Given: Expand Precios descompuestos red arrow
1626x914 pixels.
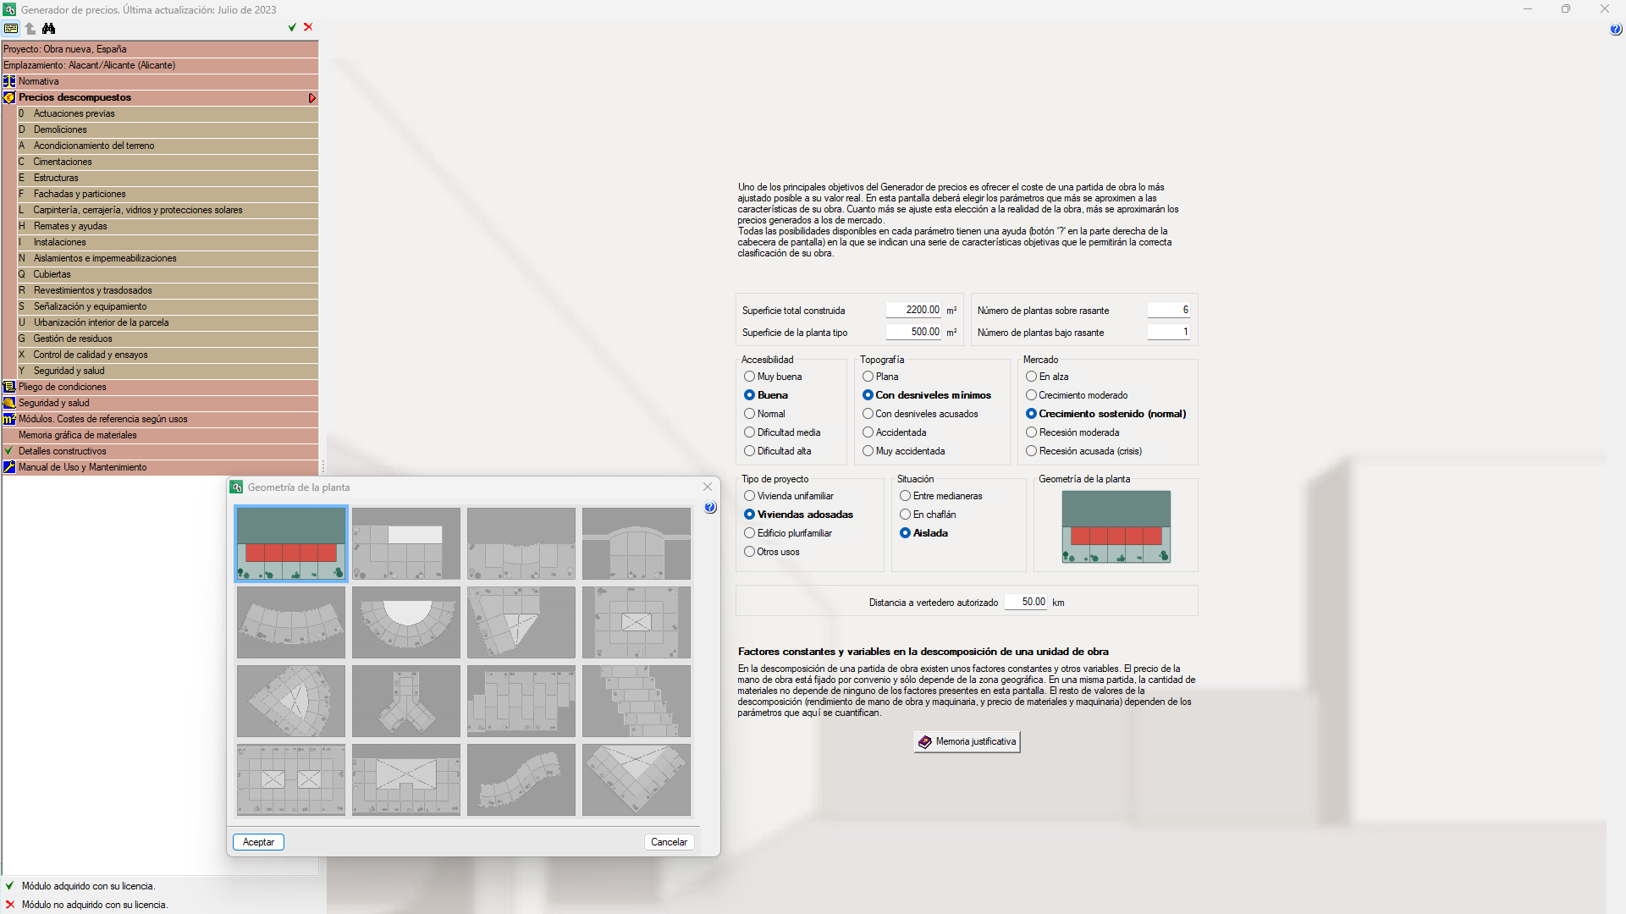Looking at the screenshot, I should (x=311, y=98).
